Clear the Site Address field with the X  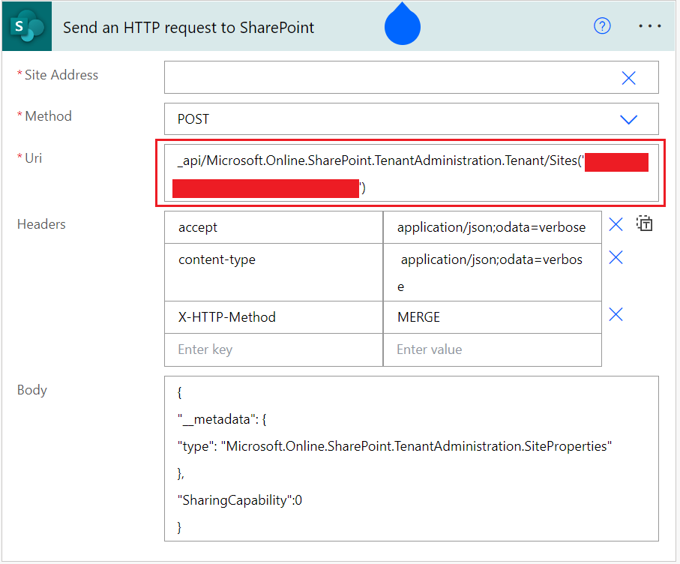(x=628, y=77)
